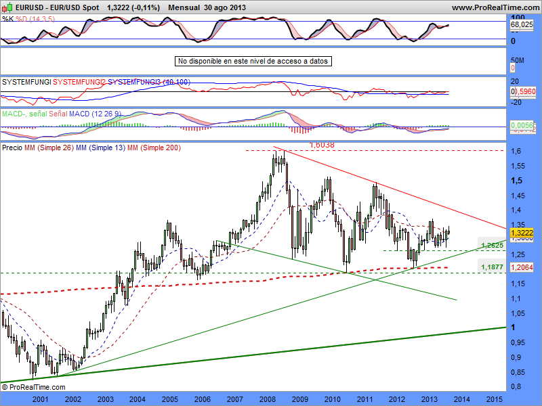Click the bold 1,5 price axis label
This screenshot has height=406, width=542.
tap(517, 181)
